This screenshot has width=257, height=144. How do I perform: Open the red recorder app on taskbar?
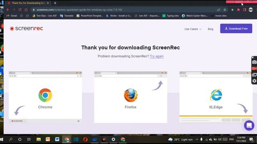pyautogui.click(x=104, y=140)
